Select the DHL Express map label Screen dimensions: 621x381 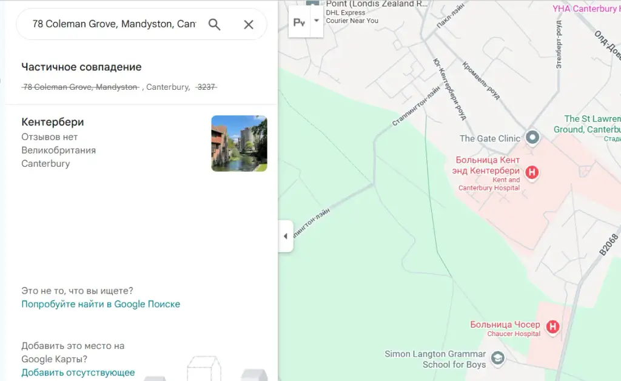pyautogui.click(x=345, y=13)
